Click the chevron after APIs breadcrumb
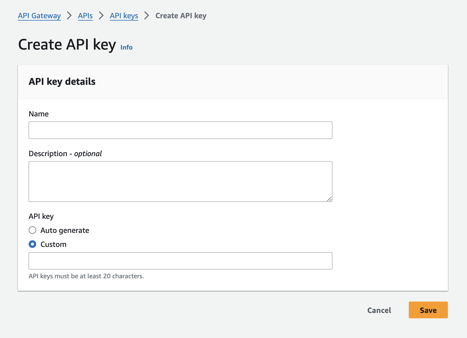This screenshot has height=338, width=467. pyautogui.click(x=101, y=16)
